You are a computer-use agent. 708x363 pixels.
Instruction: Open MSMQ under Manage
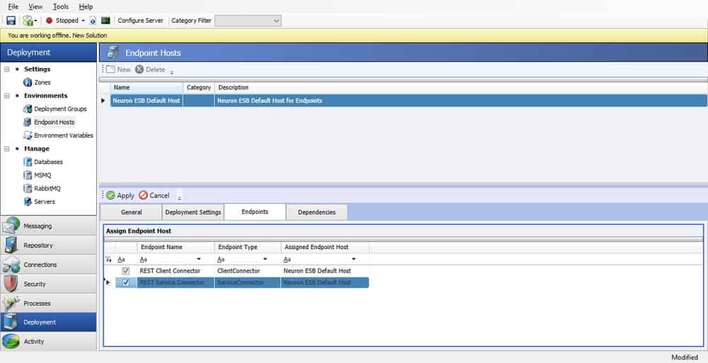[x=39, y=175]
